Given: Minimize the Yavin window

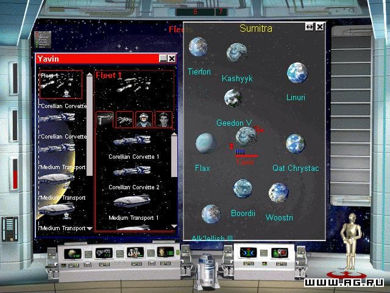Looking at the screenshot, I should 163,59.
